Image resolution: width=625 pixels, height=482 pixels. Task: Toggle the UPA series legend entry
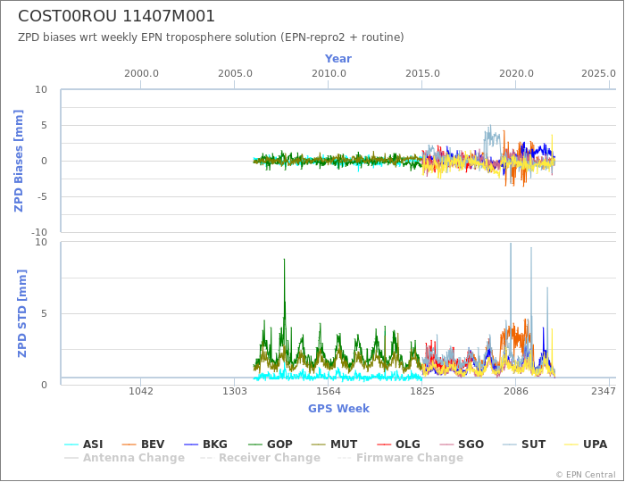[x=586, y=445]
